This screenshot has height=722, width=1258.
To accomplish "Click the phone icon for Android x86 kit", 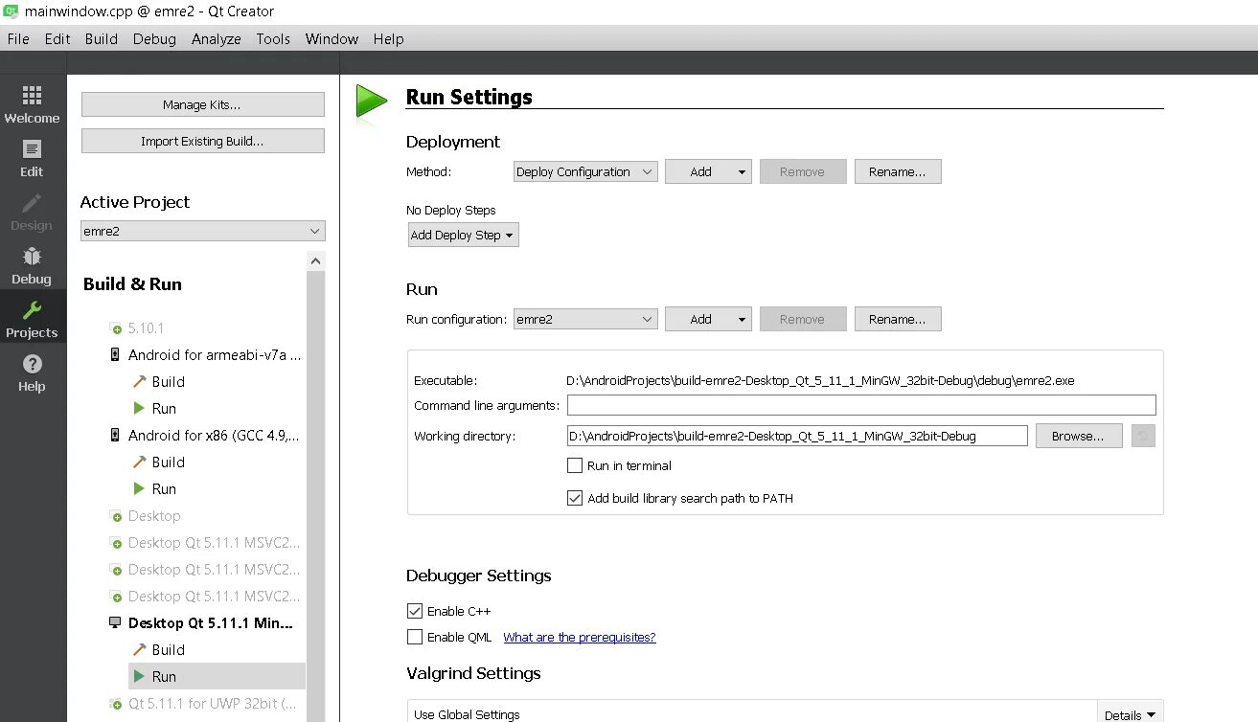I will [x=116, y=435].
